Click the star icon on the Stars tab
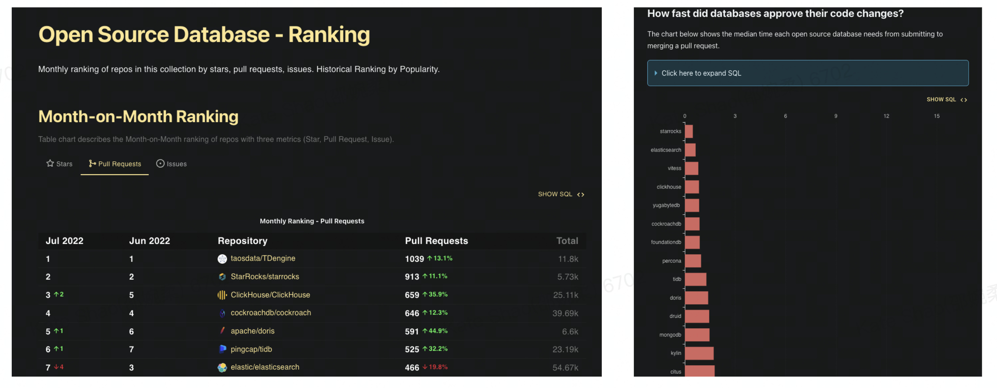The image size is (997, 388). tap(50, 163)
